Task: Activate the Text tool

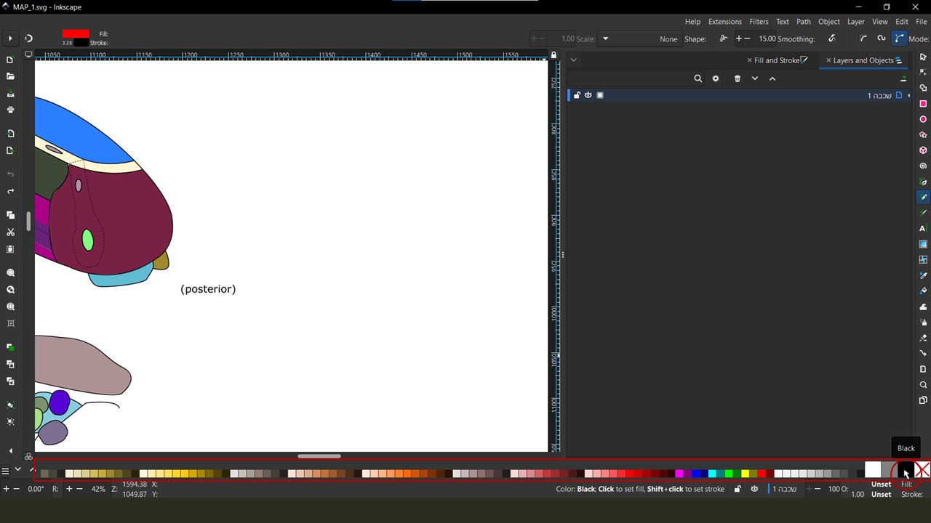Action: click(x=923, y=228)
